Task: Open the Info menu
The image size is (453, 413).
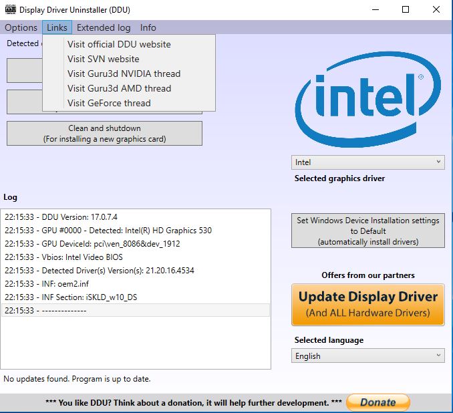Action: point(148,27)
